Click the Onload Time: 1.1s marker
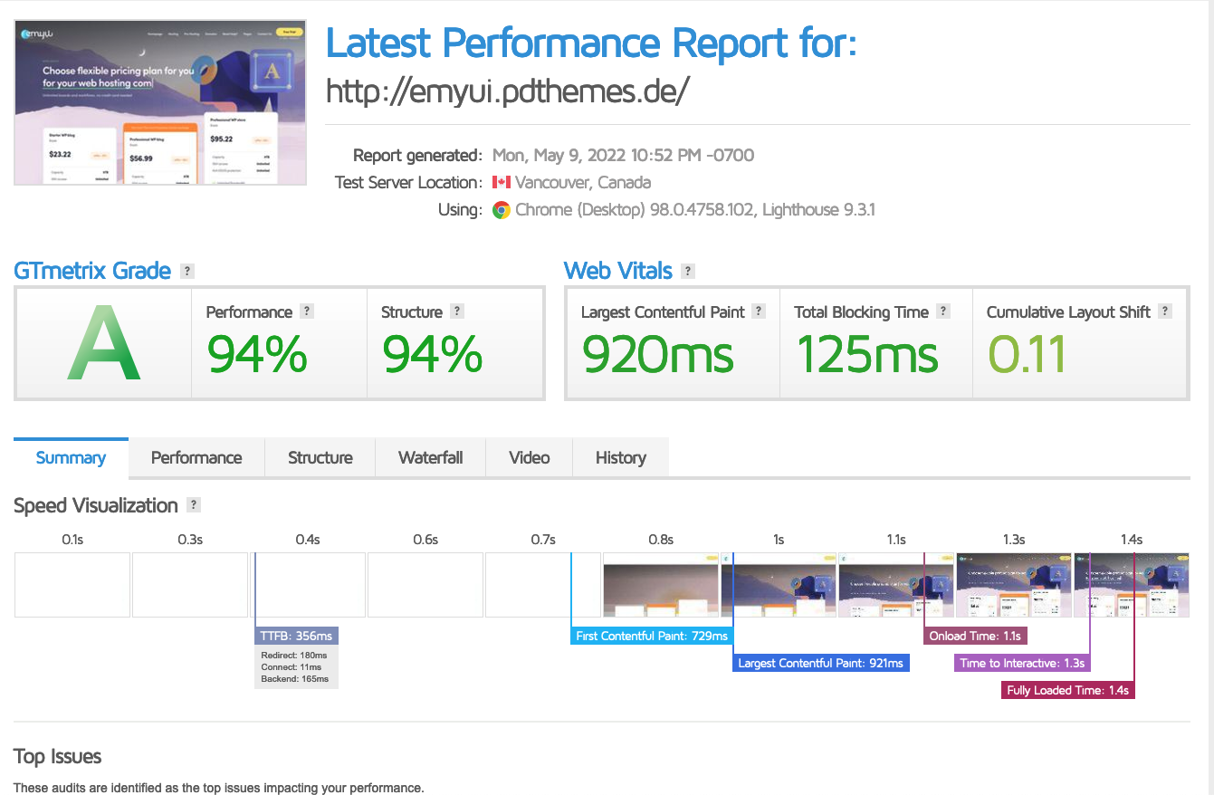The image size is (1214, 795). 975,636
